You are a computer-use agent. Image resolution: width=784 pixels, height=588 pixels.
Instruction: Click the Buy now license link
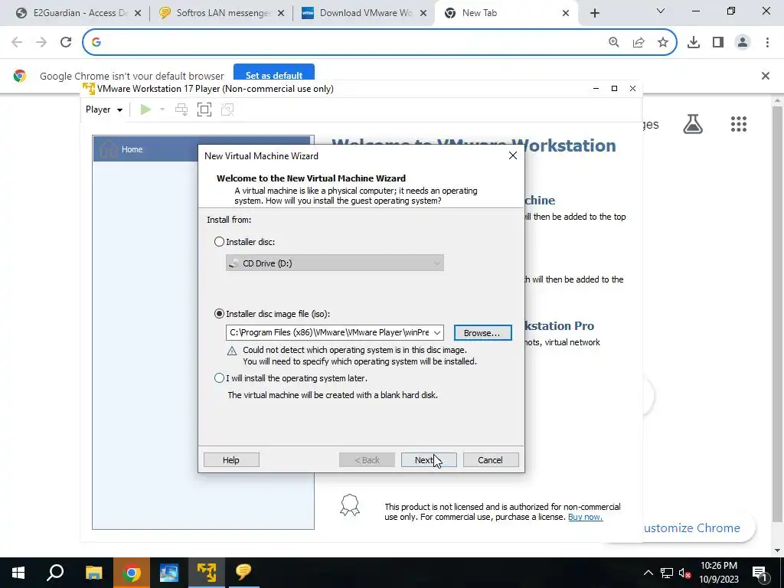tap(585, 517)
